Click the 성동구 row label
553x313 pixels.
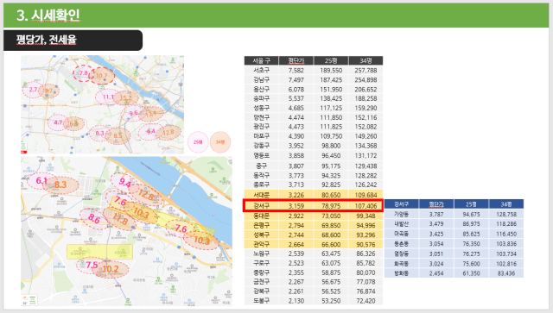pyautogui.click(x=261, y=108)
